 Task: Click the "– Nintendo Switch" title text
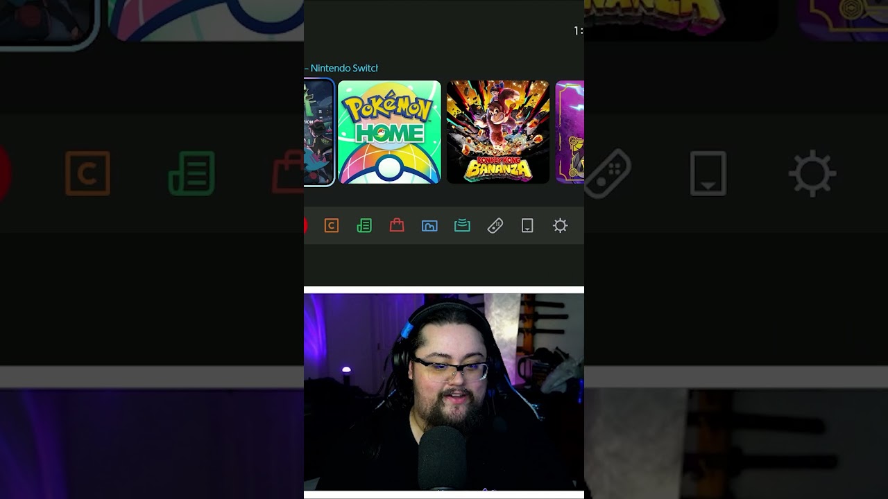pyautogui.click(x=341, y=68)
